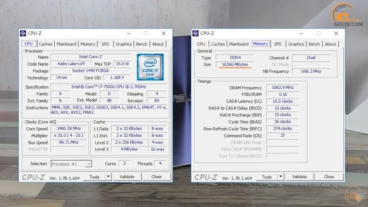
Task: Open the Graphics tab in left CPU-Z window
Action: point(124,44)
